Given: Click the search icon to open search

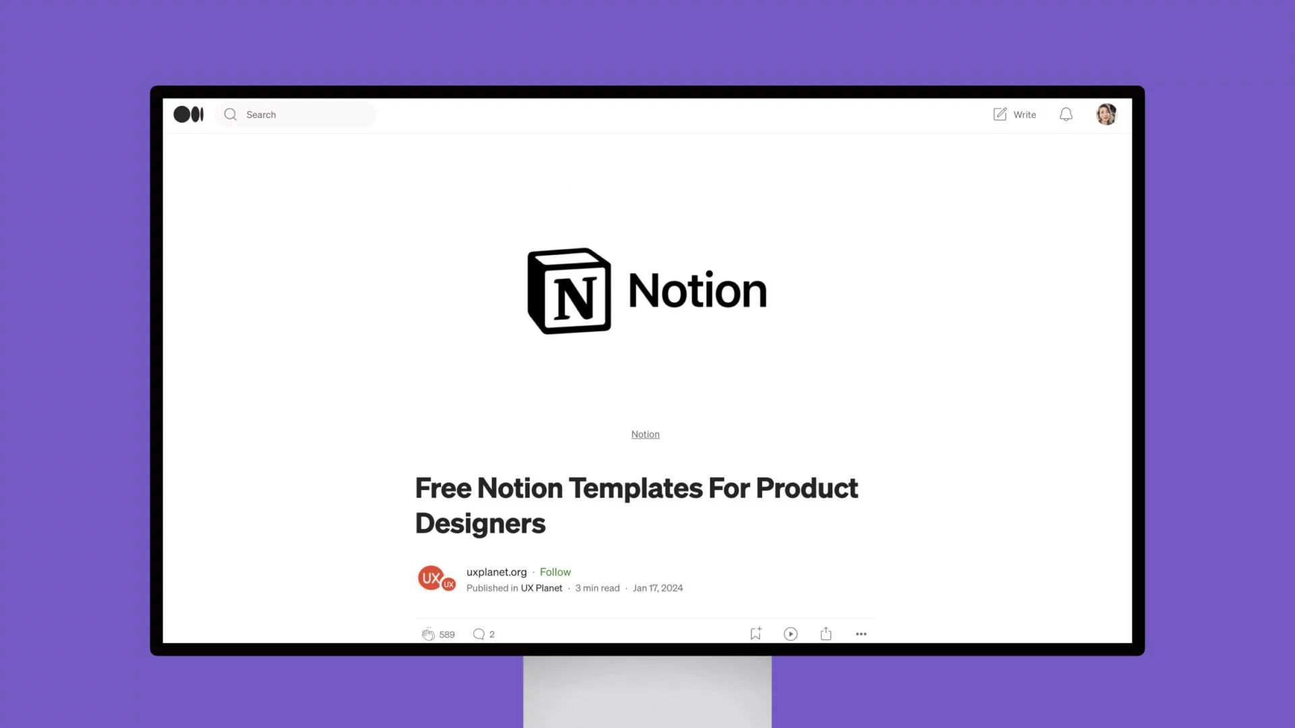Looking at the screenshot, I should tap(231, 115).
